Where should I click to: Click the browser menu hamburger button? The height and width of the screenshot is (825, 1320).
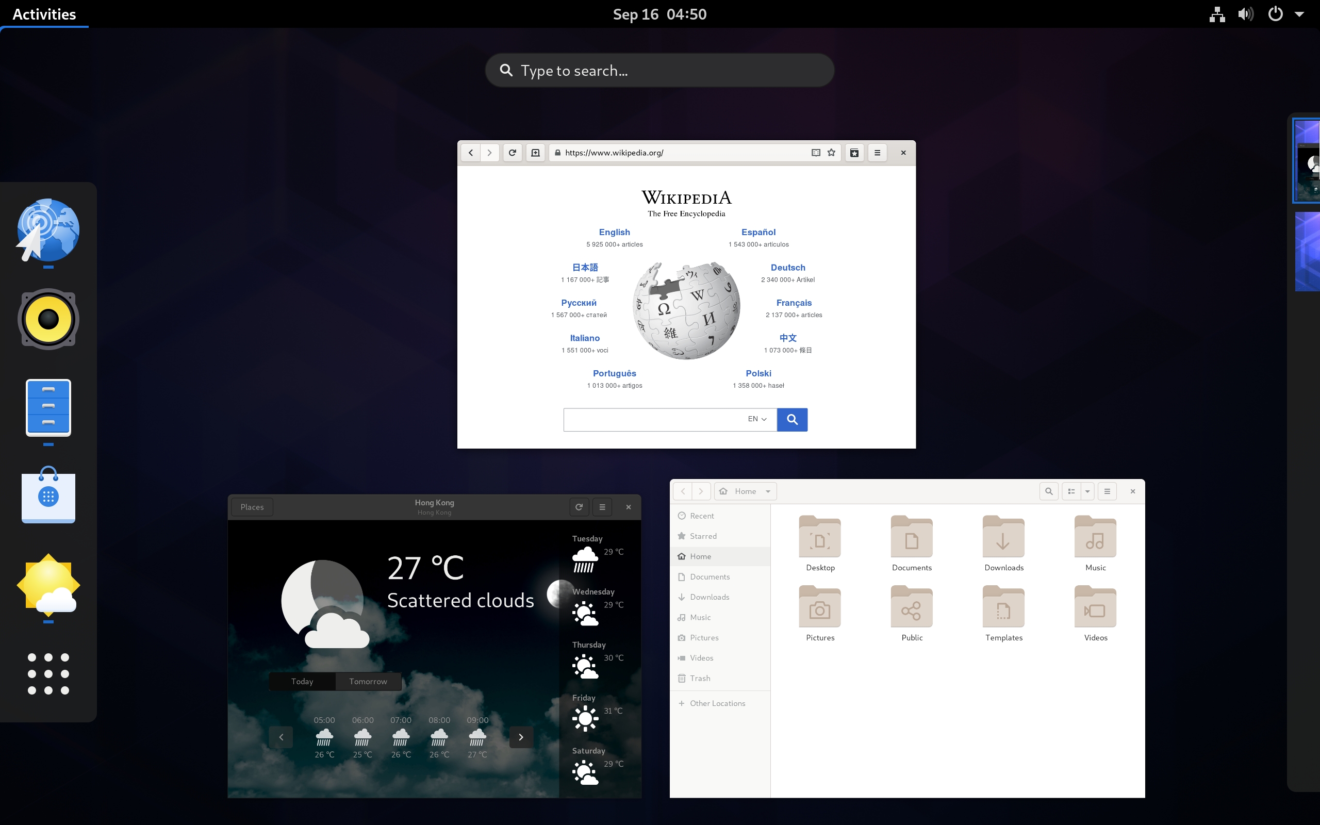click(877, 153)
